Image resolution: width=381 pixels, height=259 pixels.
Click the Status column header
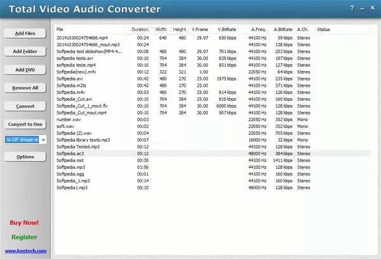(x=323, y=29)
